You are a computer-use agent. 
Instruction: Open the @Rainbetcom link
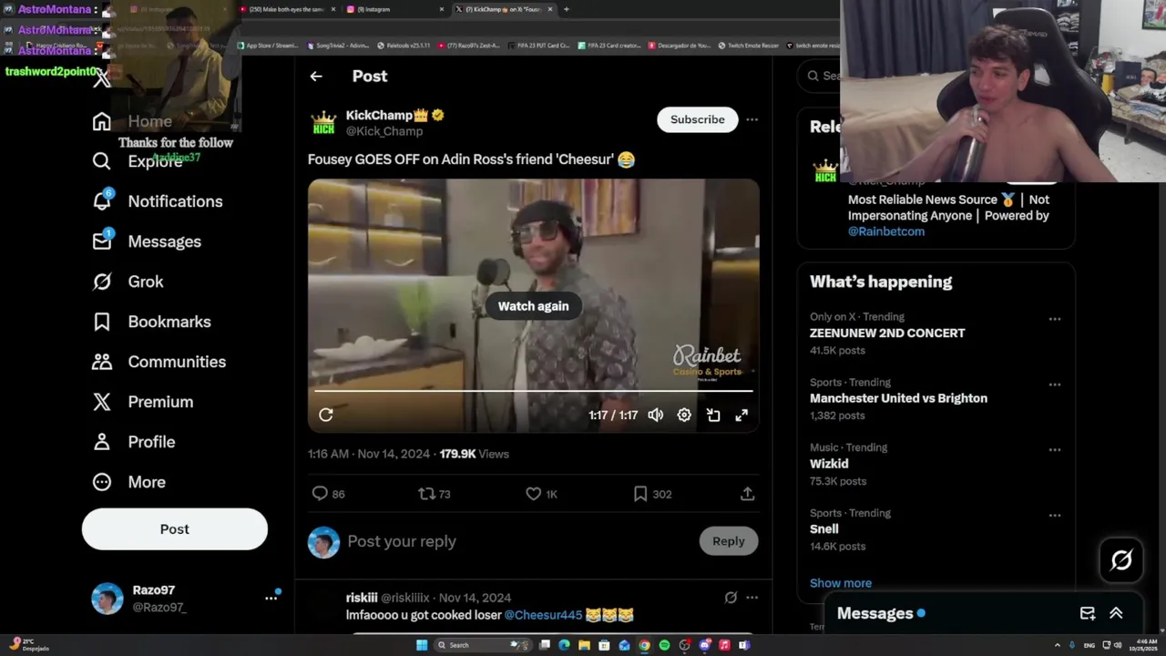pyautogui.click(x=886, y=231)
